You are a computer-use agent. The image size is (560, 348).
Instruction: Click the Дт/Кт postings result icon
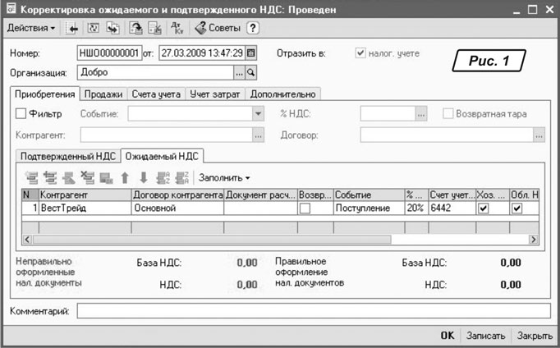177,28
